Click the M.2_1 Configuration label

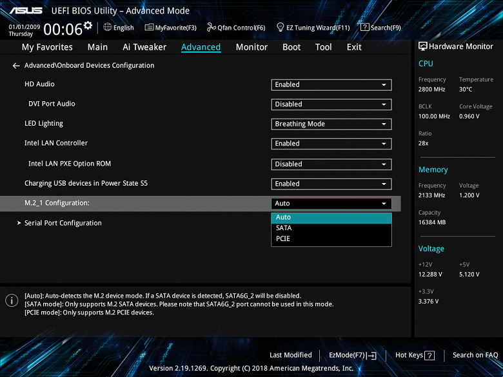tap(57, 203)
